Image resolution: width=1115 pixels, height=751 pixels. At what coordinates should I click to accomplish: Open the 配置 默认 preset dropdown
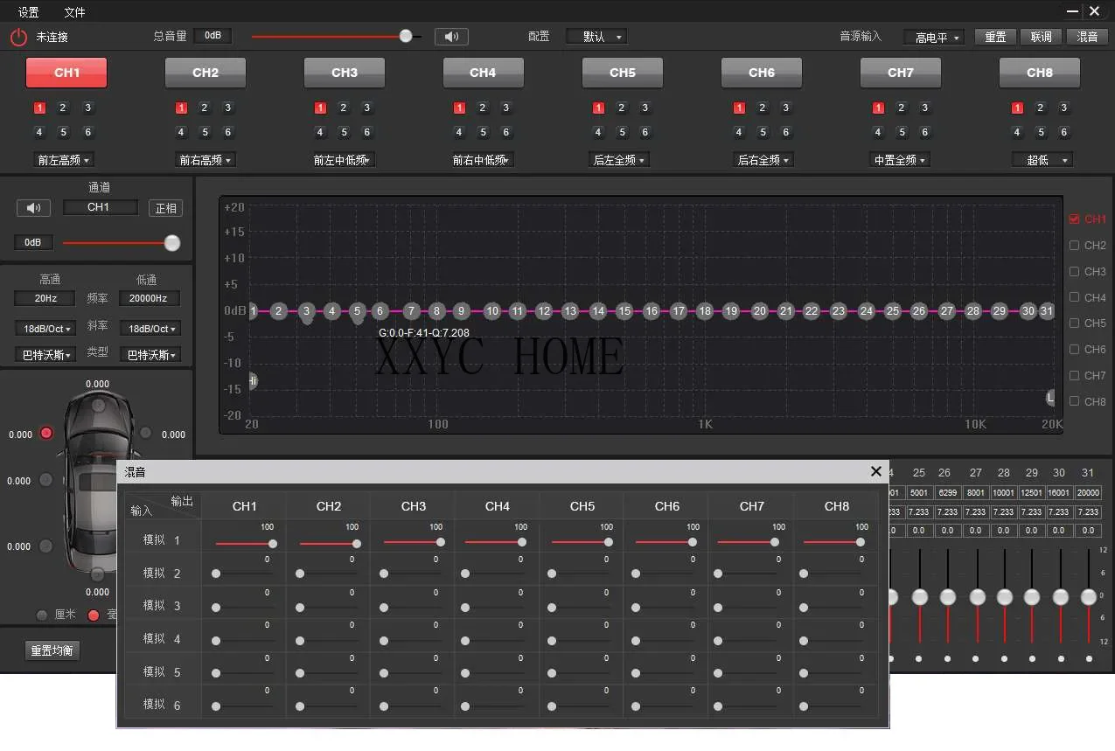click(596, 37)
